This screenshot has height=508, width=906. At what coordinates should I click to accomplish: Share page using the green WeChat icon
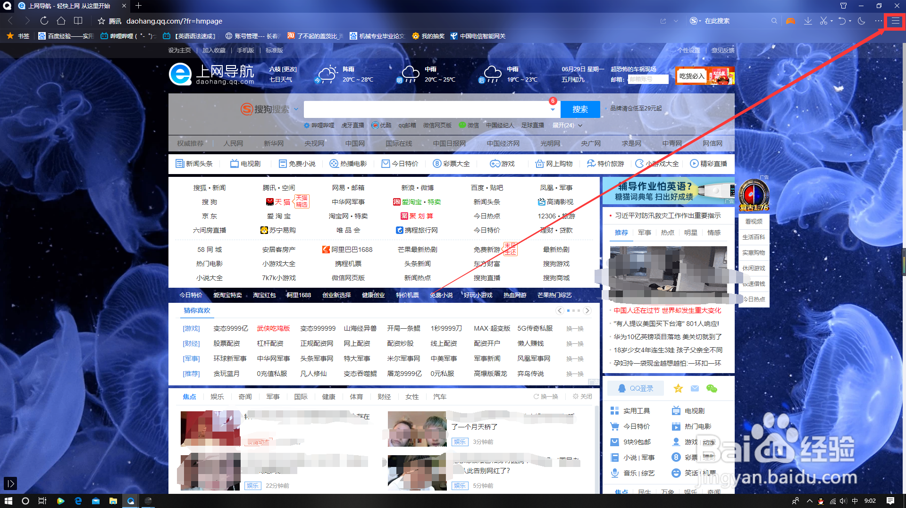pyautogui.click(x=712, y=389)
